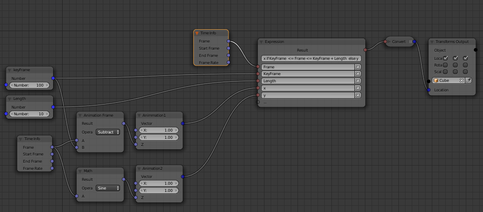This screenshot has width=483, height=212.
Task: Click the X: 1.00 field in Animmation1
Action: pos(159,130)
